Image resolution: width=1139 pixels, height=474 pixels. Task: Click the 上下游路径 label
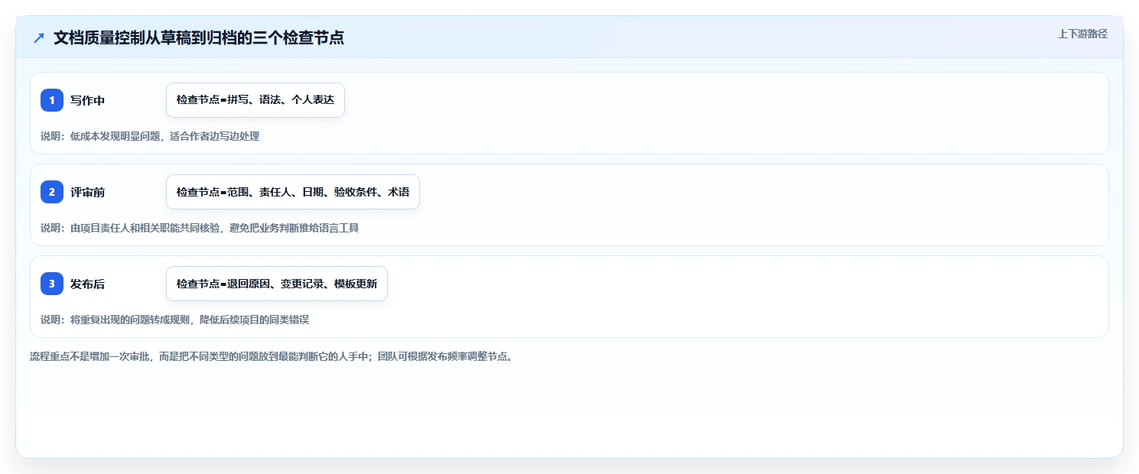(1082, 34)
